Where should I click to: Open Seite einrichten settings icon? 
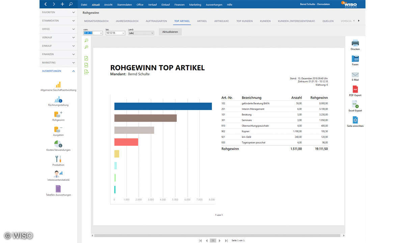pyautogui.click(x=355, y=120)
